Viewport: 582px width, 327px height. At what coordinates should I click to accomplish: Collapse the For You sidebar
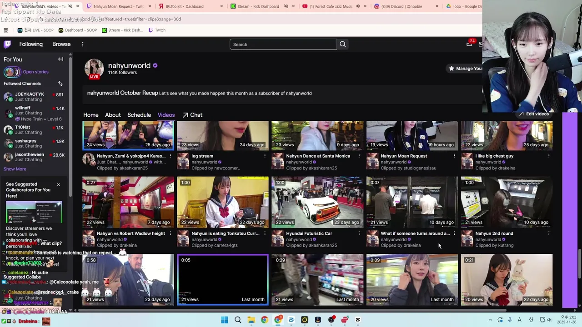pos(60,59)
